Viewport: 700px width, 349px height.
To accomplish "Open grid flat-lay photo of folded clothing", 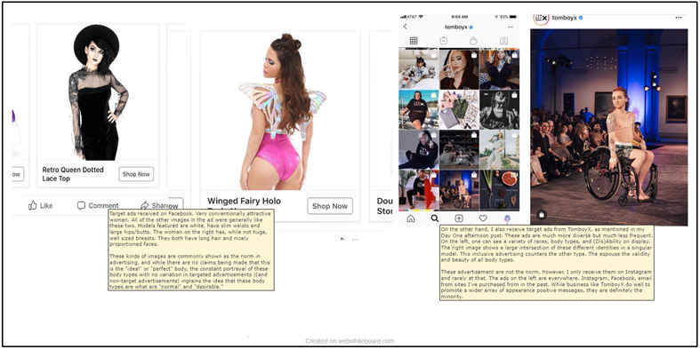I will (459, 109).
